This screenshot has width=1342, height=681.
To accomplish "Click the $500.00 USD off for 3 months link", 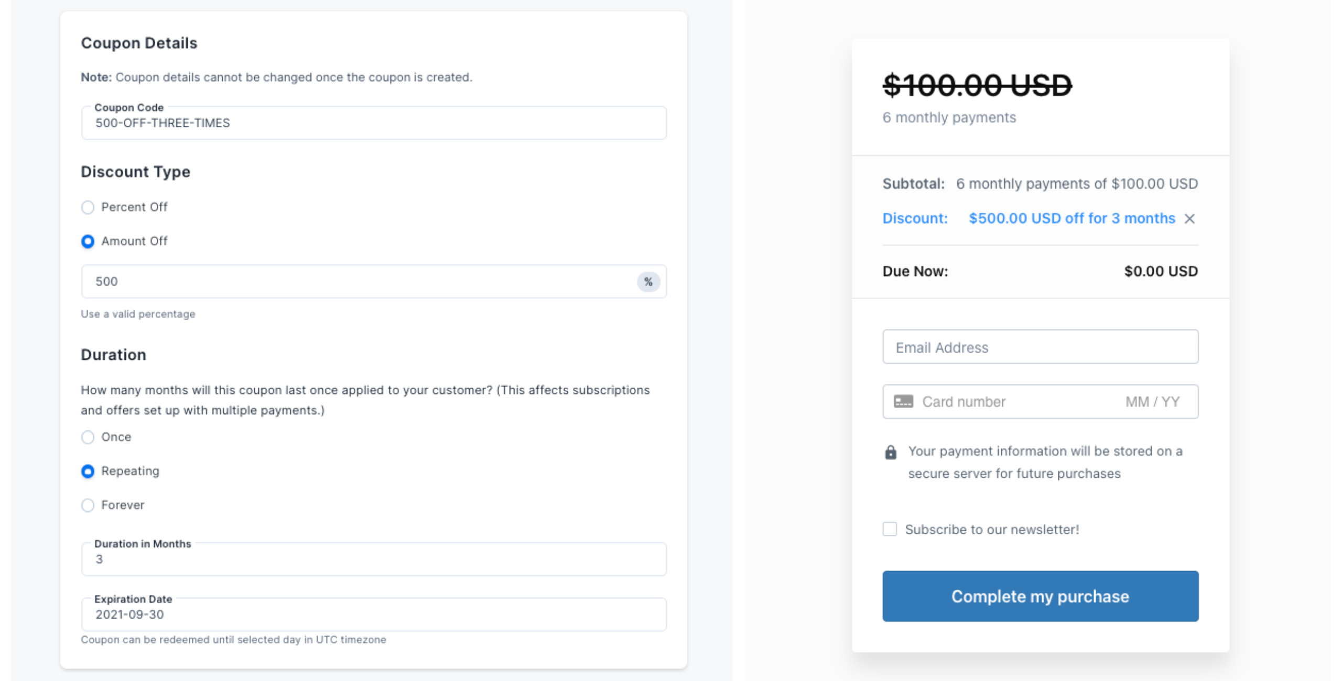I will (x=1072, y=218).
